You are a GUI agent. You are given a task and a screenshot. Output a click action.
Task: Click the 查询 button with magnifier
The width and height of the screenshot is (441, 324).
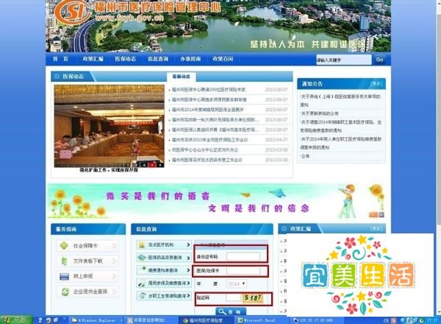[x=231, y=311]
